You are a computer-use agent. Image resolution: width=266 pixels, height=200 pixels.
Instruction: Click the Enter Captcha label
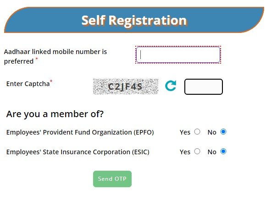(x=28, y=84)
